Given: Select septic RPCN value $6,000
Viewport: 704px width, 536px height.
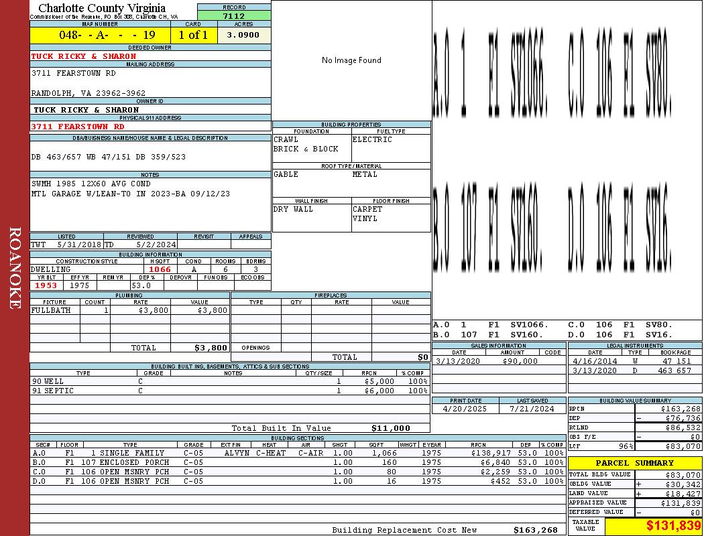Looking at the screenshot, I should [x=379, y=391].
